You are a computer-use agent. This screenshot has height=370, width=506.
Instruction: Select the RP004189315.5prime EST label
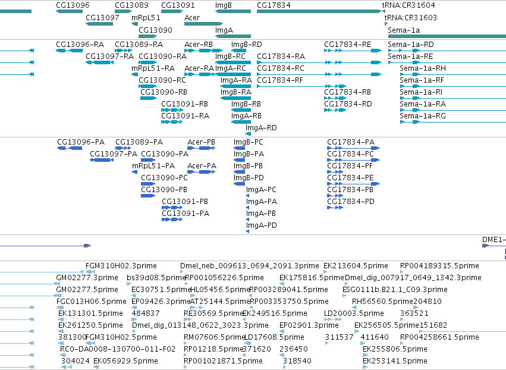[x=439, y=266]
